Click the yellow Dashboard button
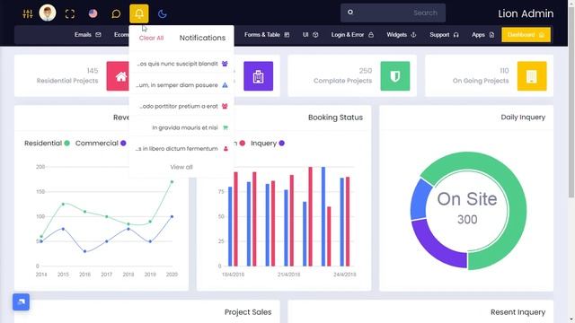 (x=526, y=35)
